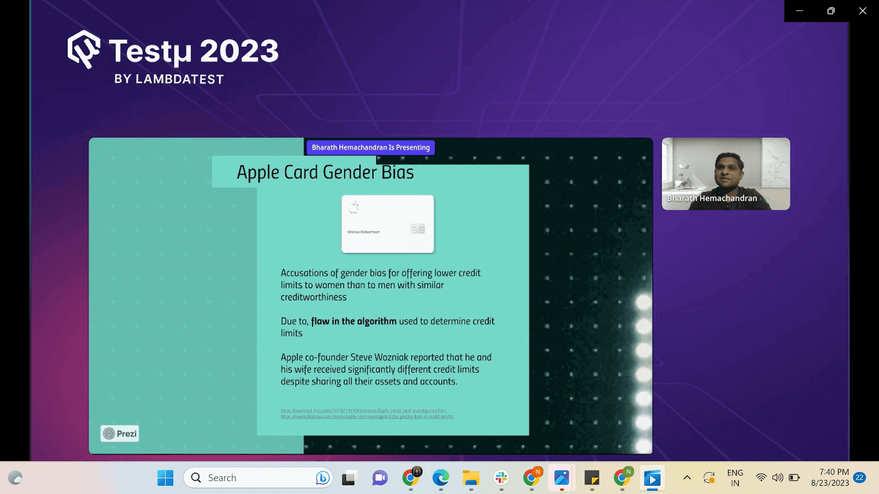Minimize the video player window
879x494 pixels.
(x=800, y=11)
